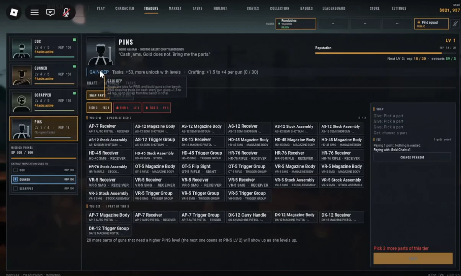Click the 'Pick 3 more parts of this tier' message
The width and height of the screenshot is (461, 276).
[401, 248]
